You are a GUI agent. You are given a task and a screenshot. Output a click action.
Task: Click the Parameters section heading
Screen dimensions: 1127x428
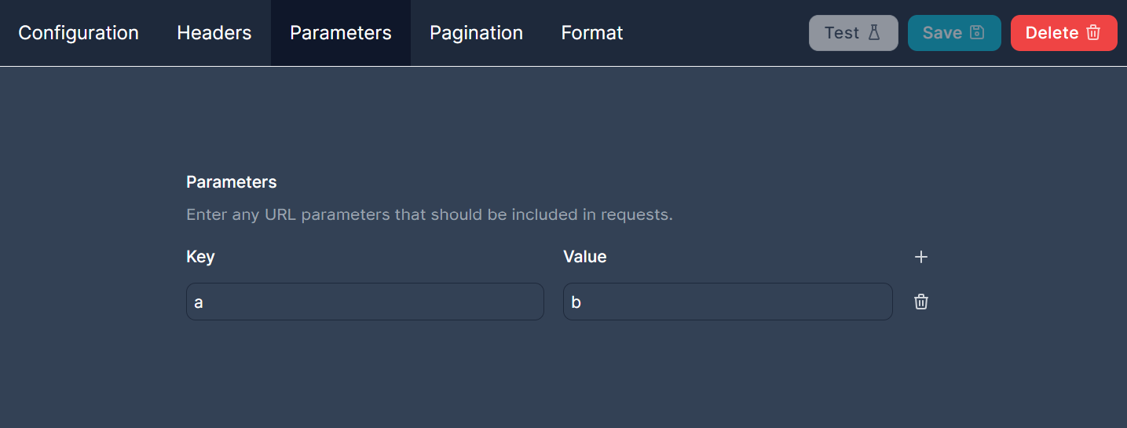point(232,182)
